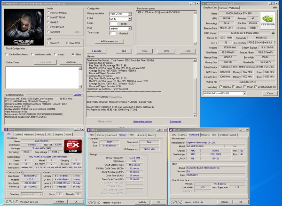The height and width of the screenshot is (206, 282).
Task: Enable Ranked benchmark checkbox
Action: 7,54
